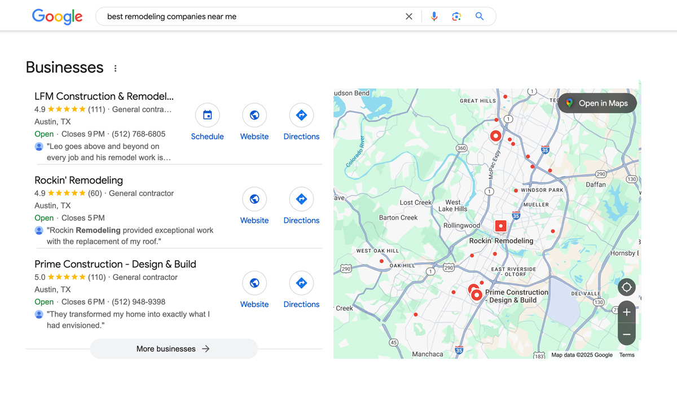Open the Terms link below the map
The width and height of the screenshot is (677, 395).
[x=626, y=354]
